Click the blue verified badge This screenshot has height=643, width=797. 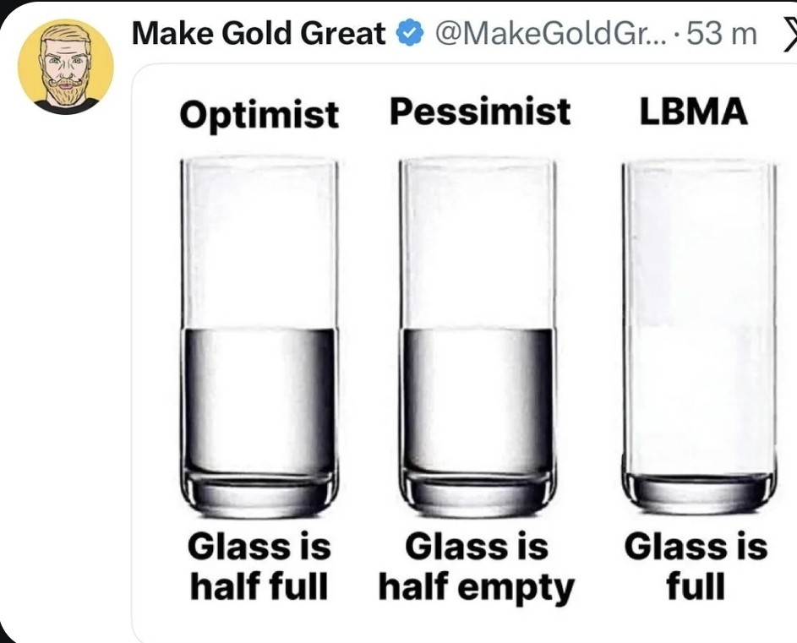pyautogui.click(x=410, y=34)
